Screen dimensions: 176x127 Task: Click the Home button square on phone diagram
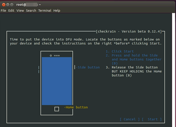[x=57, y=109]
